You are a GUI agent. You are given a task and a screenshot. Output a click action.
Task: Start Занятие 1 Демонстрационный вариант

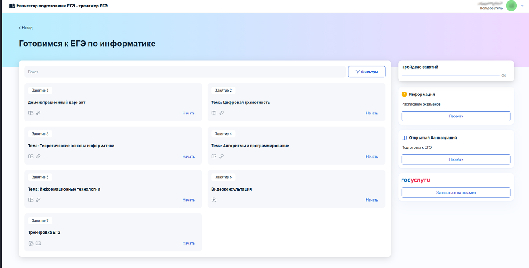coord(189,113)
